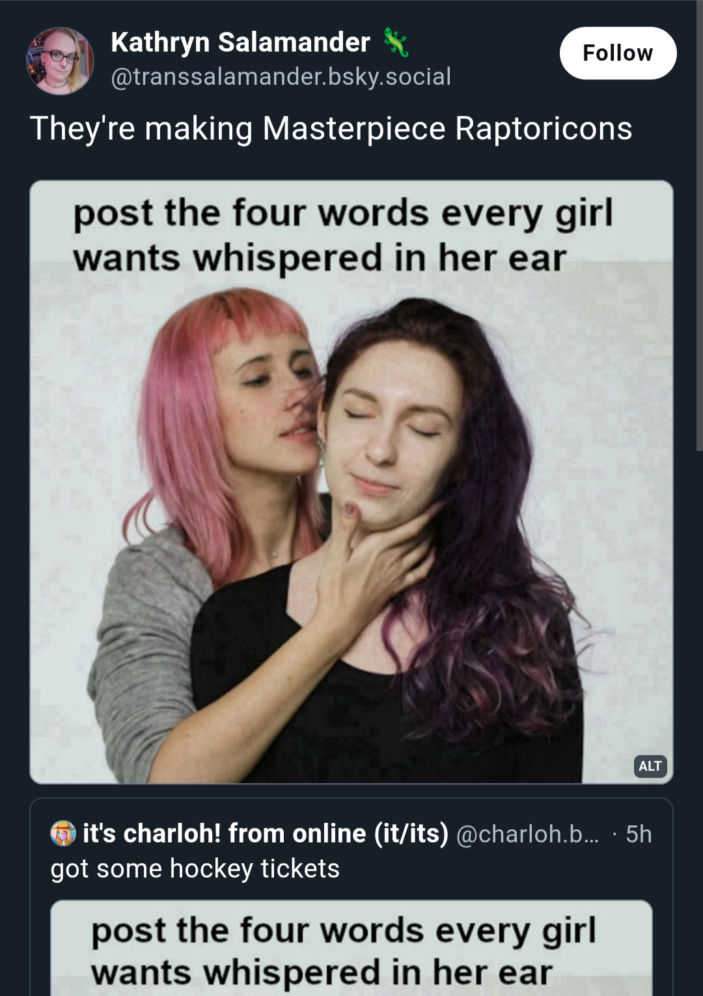Show the ALT text badge on the image
The image size is (703, 996).
650,766
